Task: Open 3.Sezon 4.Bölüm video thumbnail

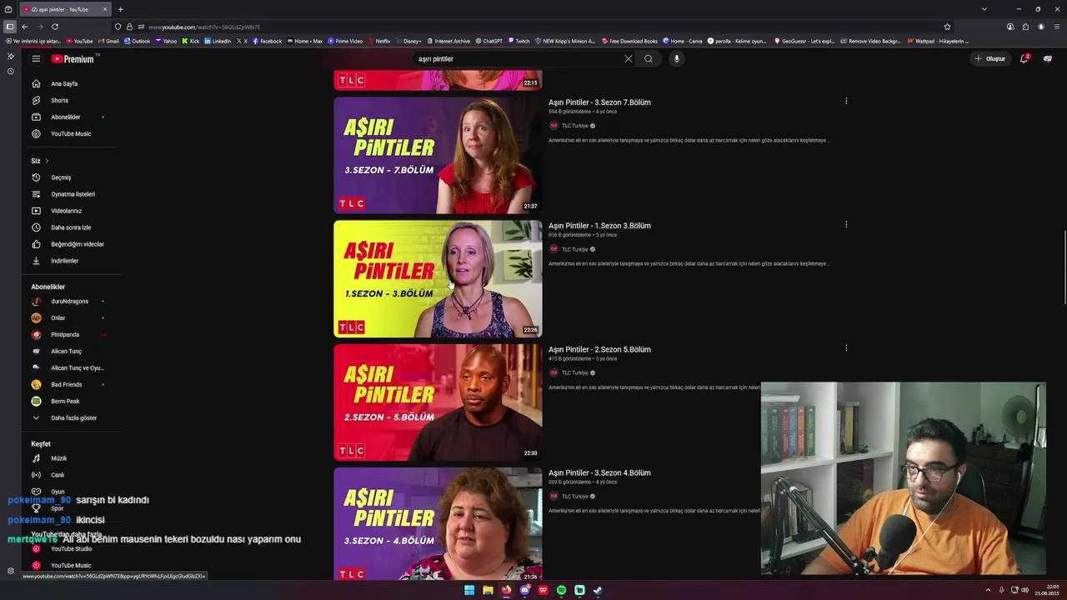Action: [438, 524]
